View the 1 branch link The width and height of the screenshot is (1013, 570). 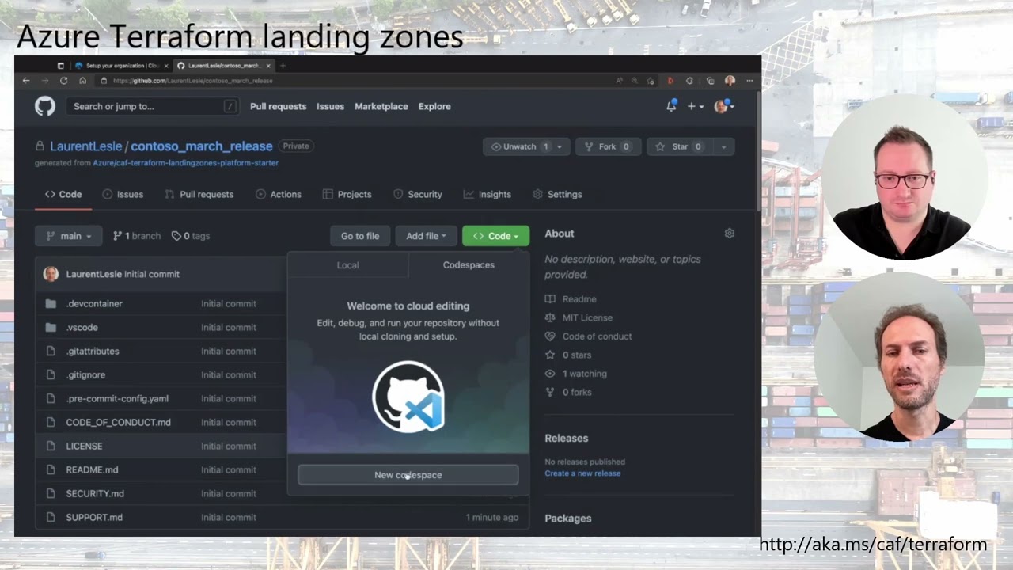137,236
